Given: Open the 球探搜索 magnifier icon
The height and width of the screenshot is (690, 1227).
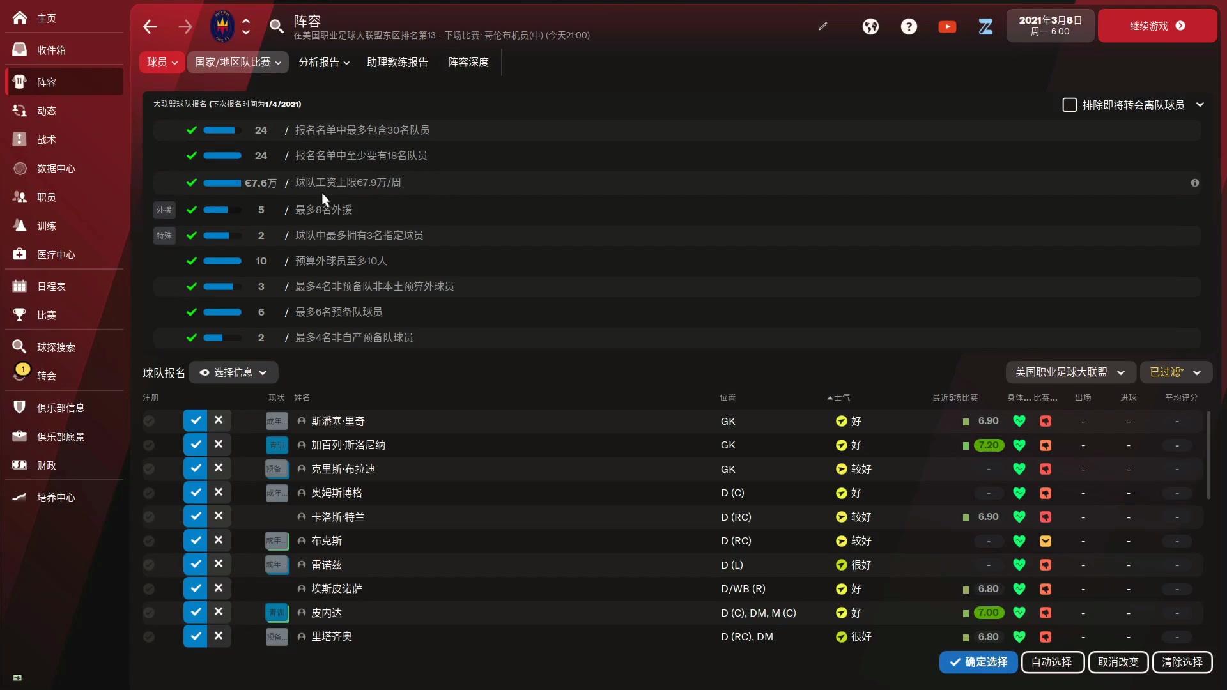Looking at the screenshot, I should coord(20,347).
